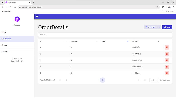Open the Product column filter icon

point(158,41)
